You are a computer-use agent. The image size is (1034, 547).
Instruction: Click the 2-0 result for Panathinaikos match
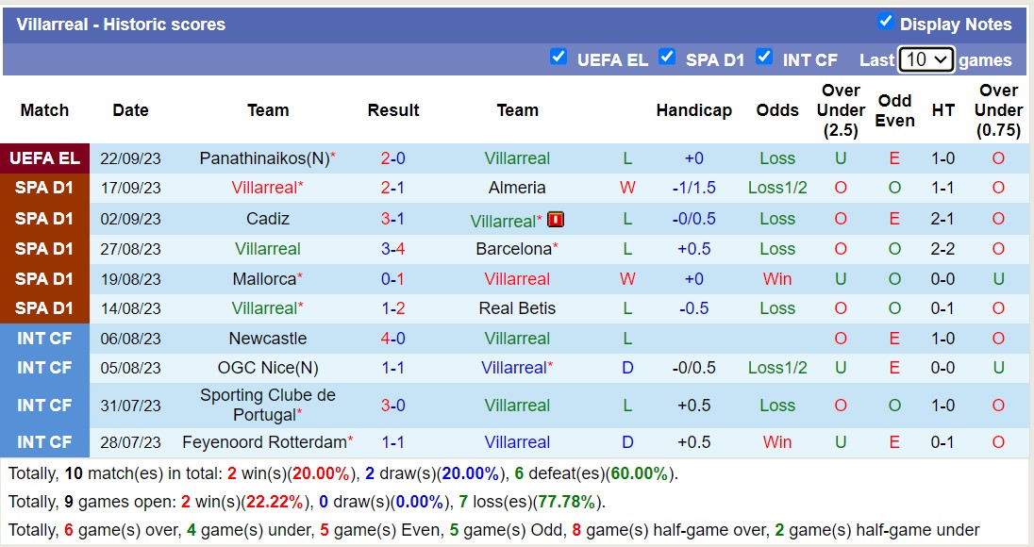tap(393, 158)
